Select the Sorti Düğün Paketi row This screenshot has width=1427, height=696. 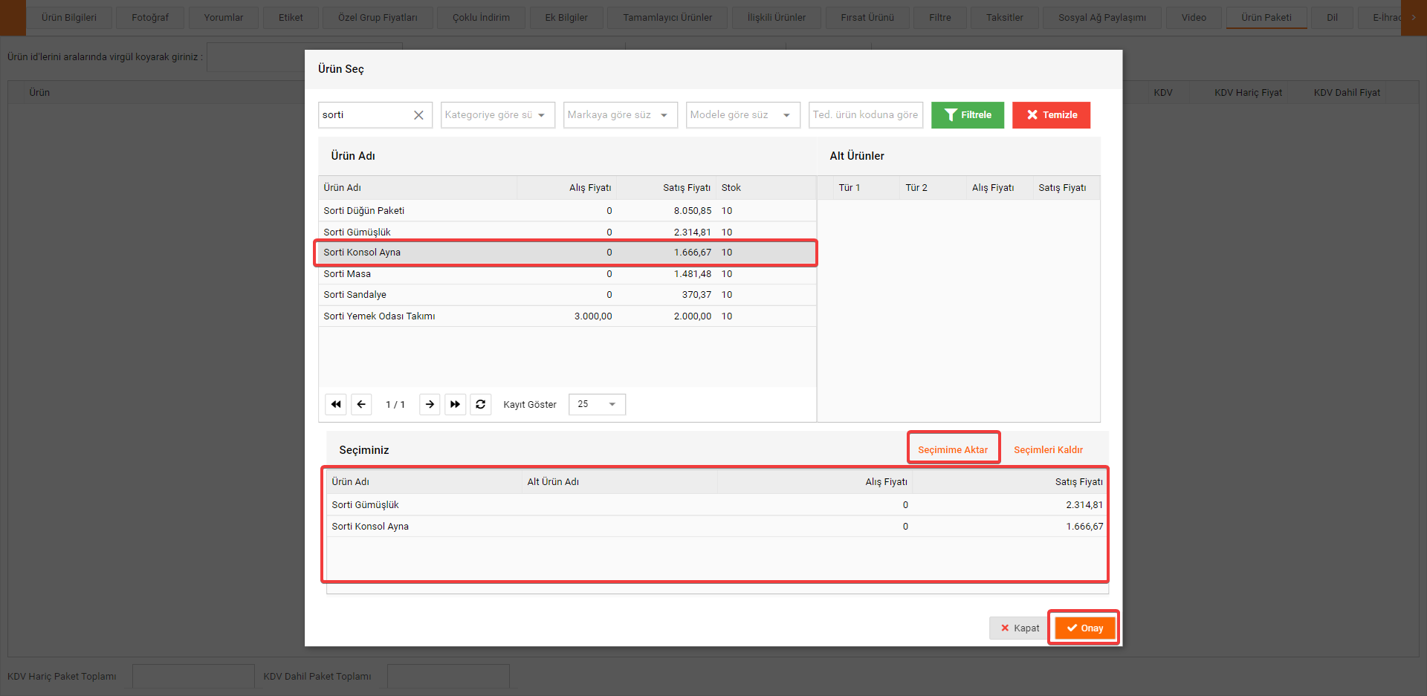click(568, 210)
